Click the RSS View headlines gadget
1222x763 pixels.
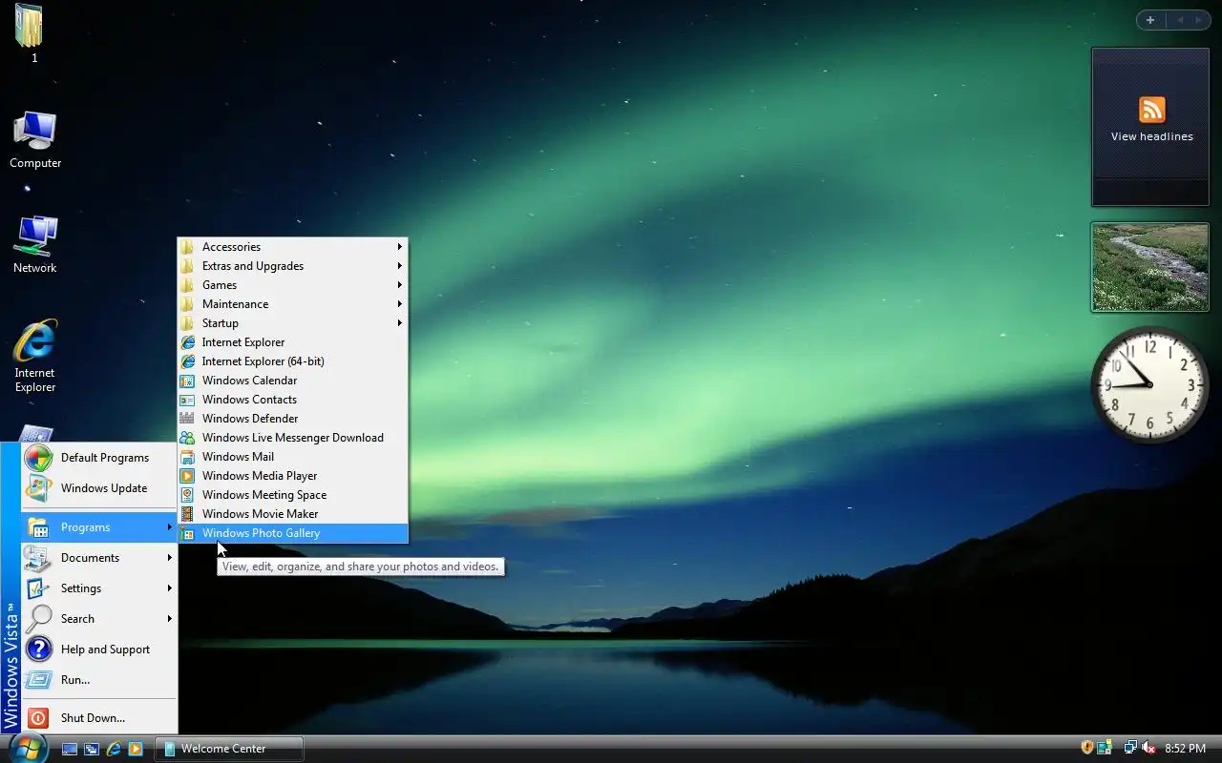click(1150, 127)
